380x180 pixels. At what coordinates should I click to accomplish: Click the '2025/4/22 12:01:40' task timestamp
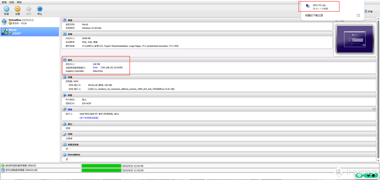coord(133,166)
